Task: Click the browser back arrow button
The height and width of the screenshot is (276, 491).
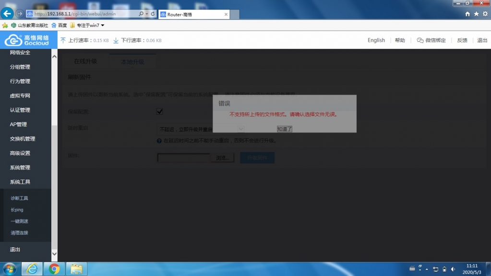Action: [7, 13]
